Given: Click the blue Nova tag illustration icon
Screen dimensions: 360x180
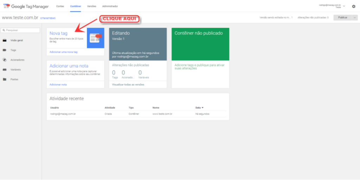Looking at the screenshot, I should click(x=96, y=38).
